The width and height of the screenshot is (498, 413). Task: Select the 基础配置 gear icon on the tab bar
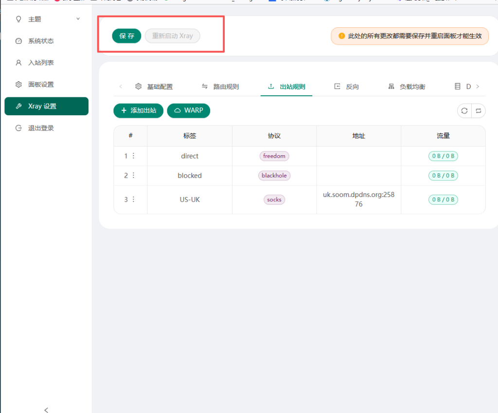click(139, 86)
